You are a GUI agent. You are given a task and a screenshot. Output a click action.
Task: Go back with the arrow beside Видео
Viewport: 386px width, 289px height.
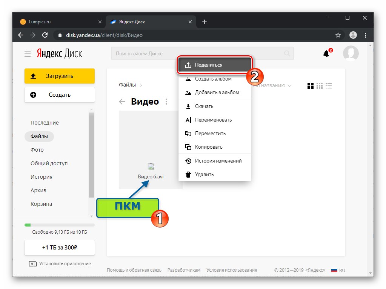[x=122, y=102]
